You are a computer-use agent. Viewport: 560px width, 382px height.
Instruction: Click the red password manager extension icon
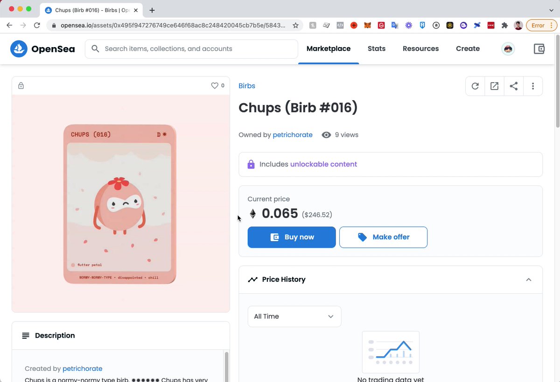tap(491, 25)
